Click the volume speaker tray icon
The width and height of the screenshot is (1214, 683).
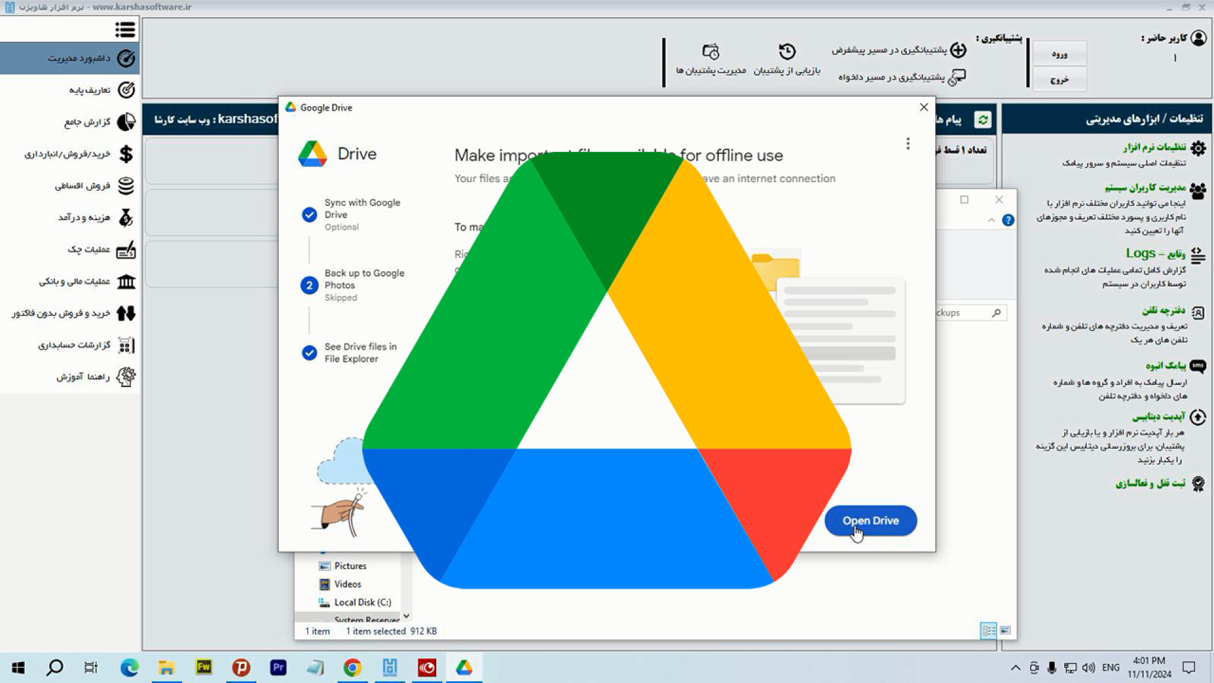pyautogui.click(x=1088, y=668)
